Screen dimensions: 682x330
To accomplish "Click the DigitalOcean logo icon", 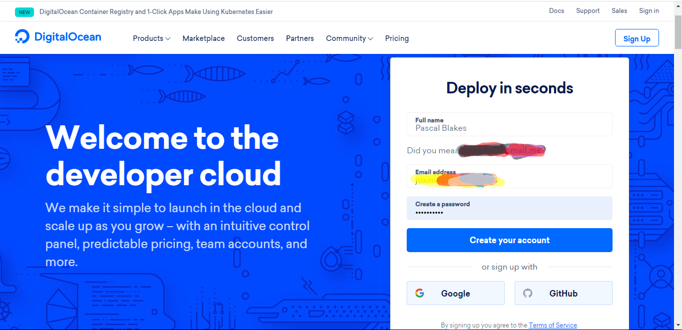I will 22,36.
